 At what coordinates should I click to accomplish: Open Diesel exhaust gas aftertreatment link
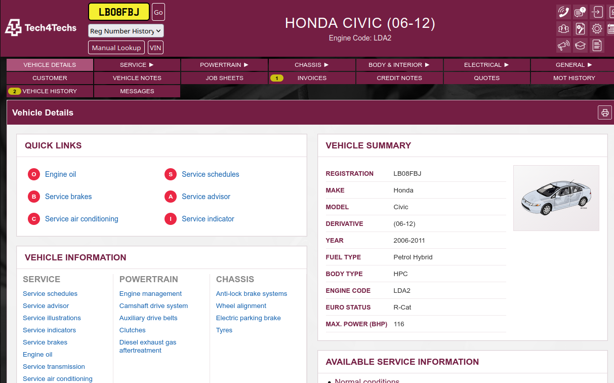pyautogui.click(x=148, y=347)
